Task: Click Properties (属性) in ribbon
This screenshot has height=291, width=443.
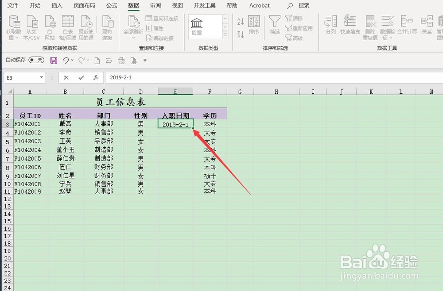Action: pyautogui.click(x=155, y=28)
